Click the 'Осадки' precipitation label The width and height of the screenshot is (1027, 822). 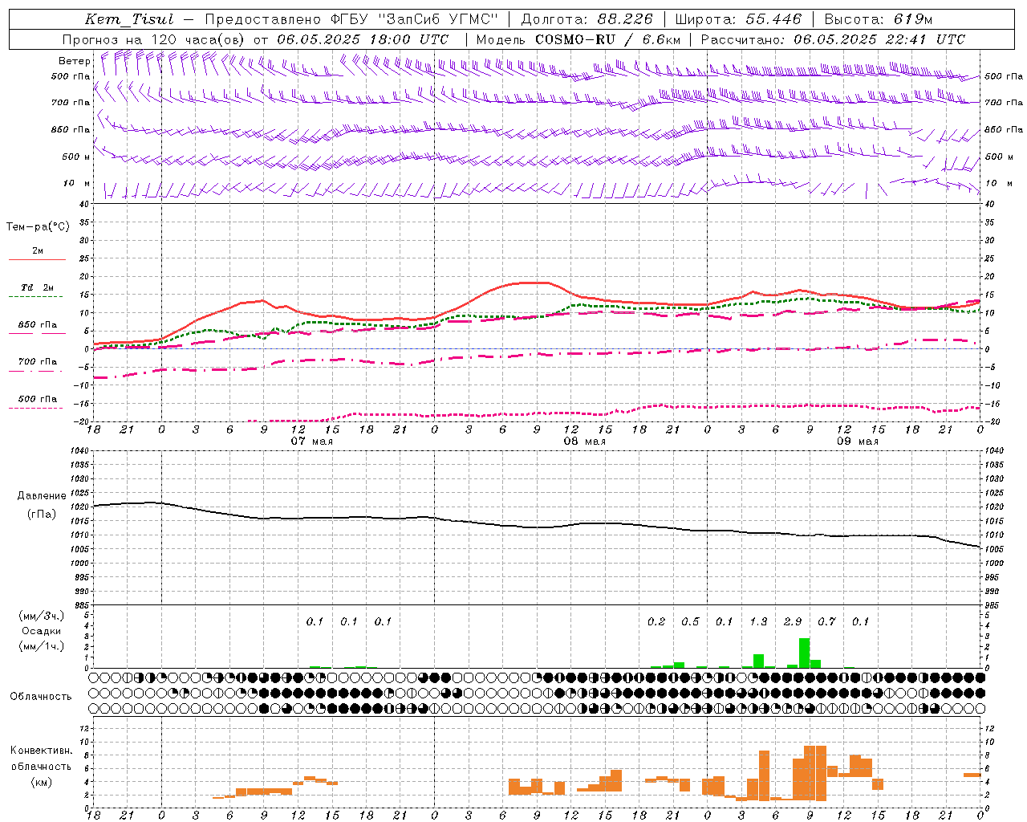41,631
